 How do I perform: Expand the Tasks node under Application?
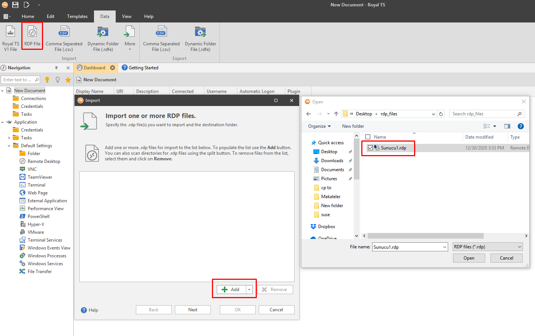[9, 138]
